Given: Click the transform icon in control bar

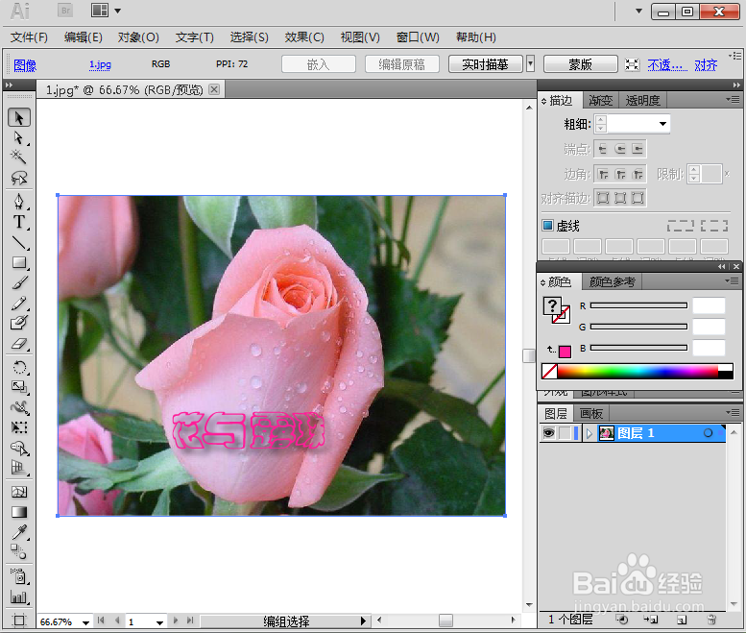Looking at the screenshot, I should 632,64.
